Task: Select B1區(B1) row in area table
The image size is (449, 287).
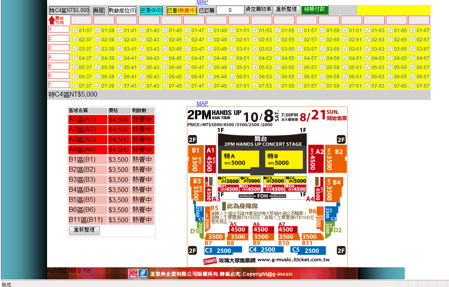Action: point(111,160)
